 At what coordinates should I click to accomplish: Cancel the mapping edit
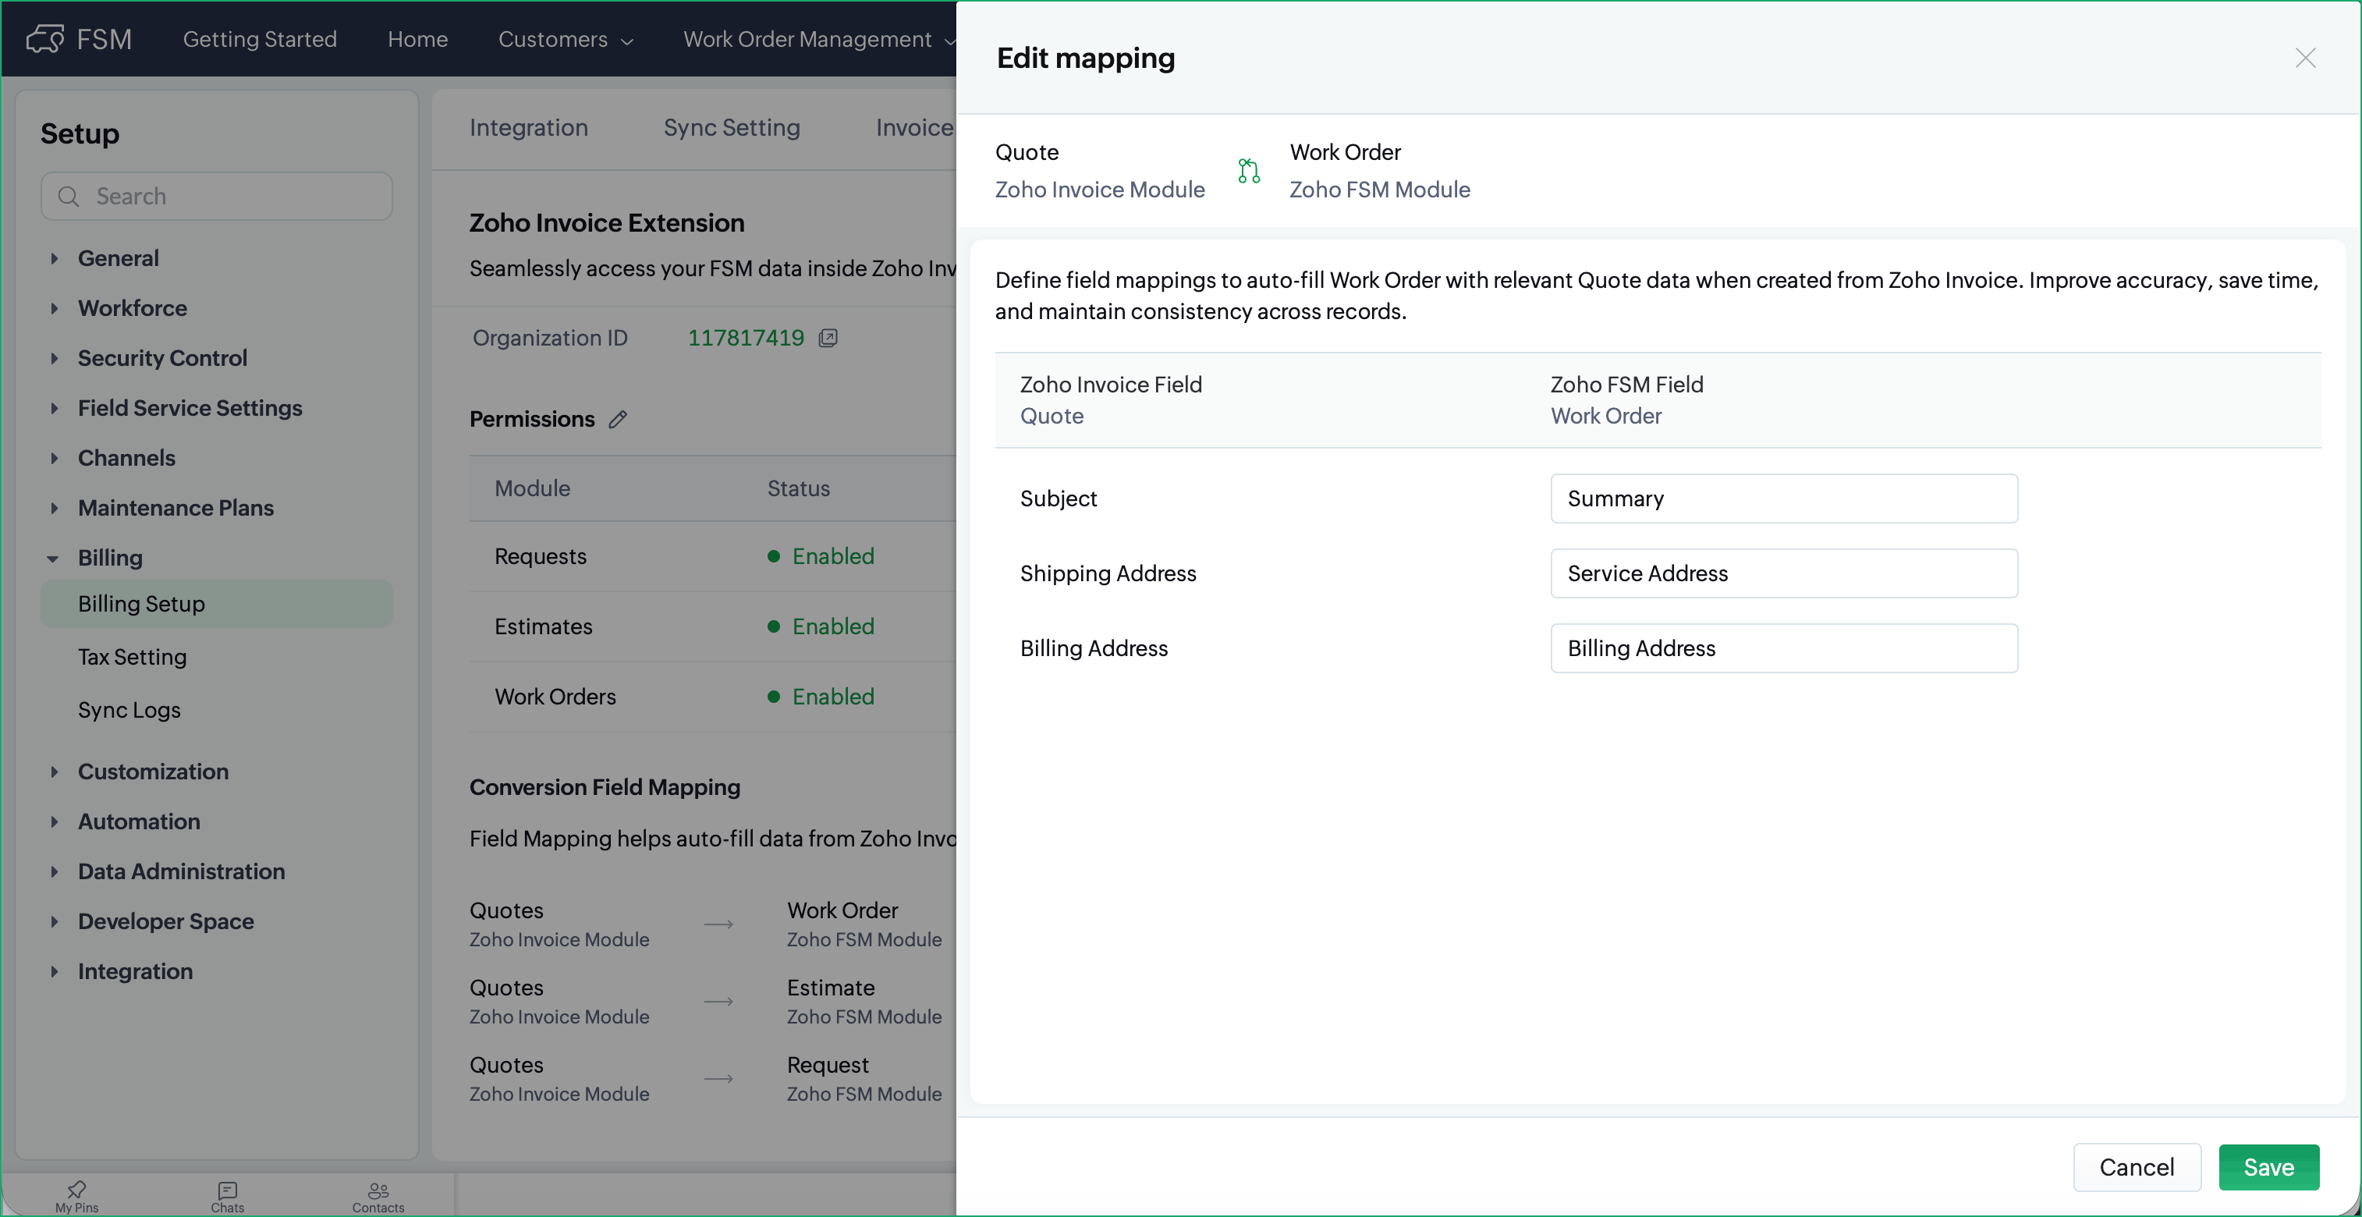(x=2136, y=1166)
